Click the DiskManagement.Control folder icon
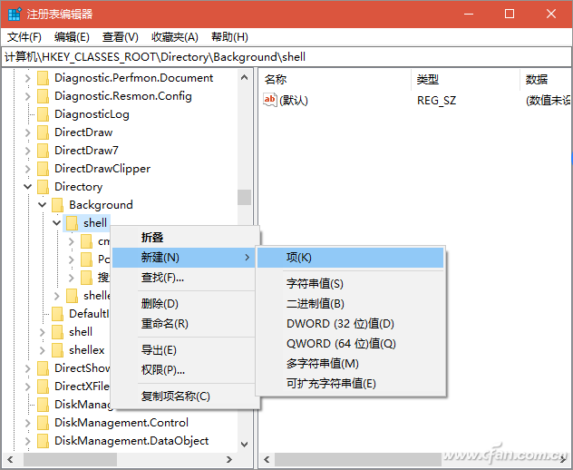 click(x=44, y=423)
